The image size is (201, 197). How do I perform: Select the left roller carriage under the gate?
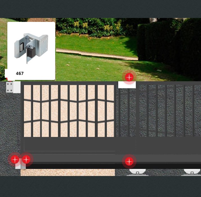click(x=137, y=173)
